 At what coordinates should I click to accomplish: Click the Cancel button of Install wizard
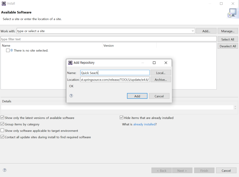pos(226,170)
